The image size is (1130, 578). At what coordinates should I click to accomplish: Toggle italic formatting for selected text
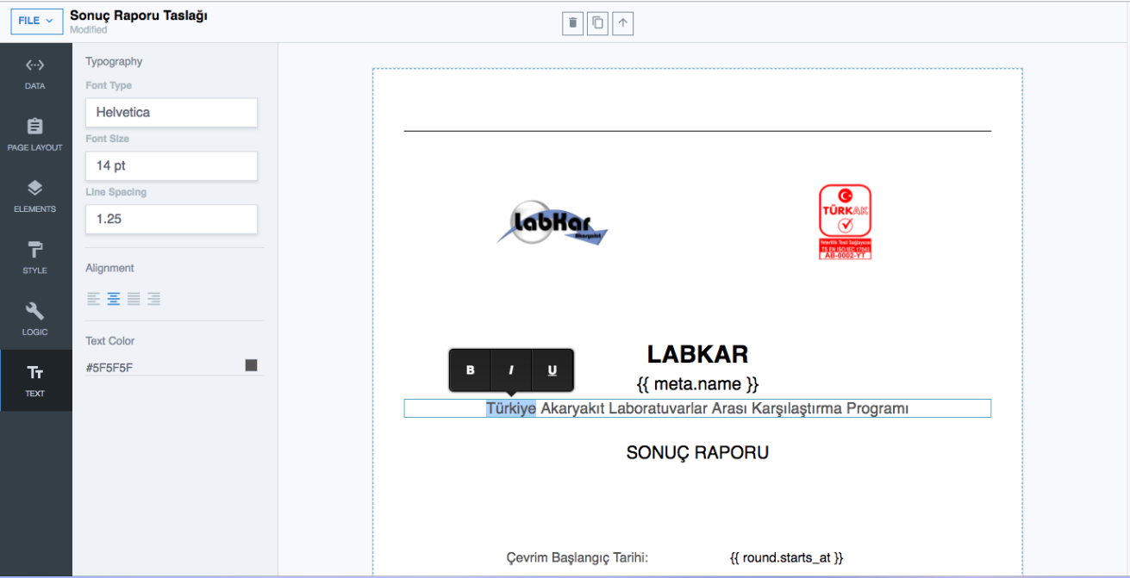point(511,370)
